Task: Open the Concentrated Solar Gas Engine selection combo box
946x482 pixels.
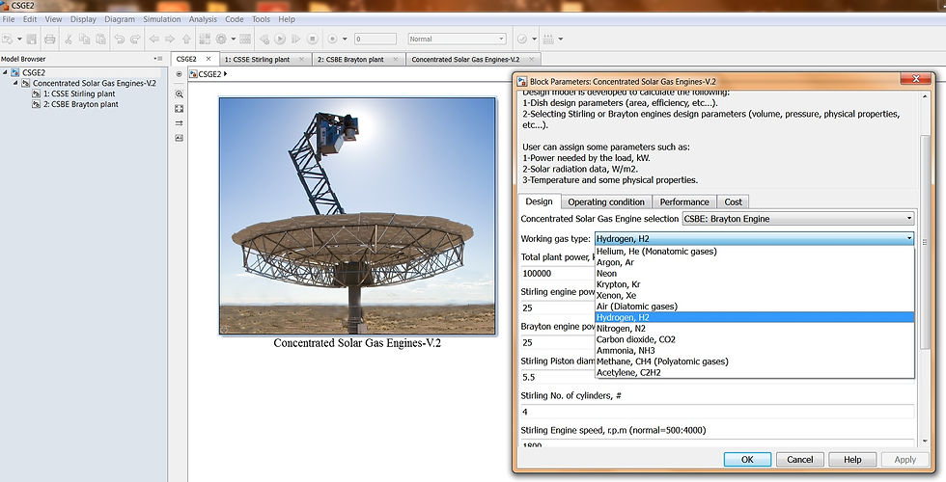Action: tap(798, 219)
